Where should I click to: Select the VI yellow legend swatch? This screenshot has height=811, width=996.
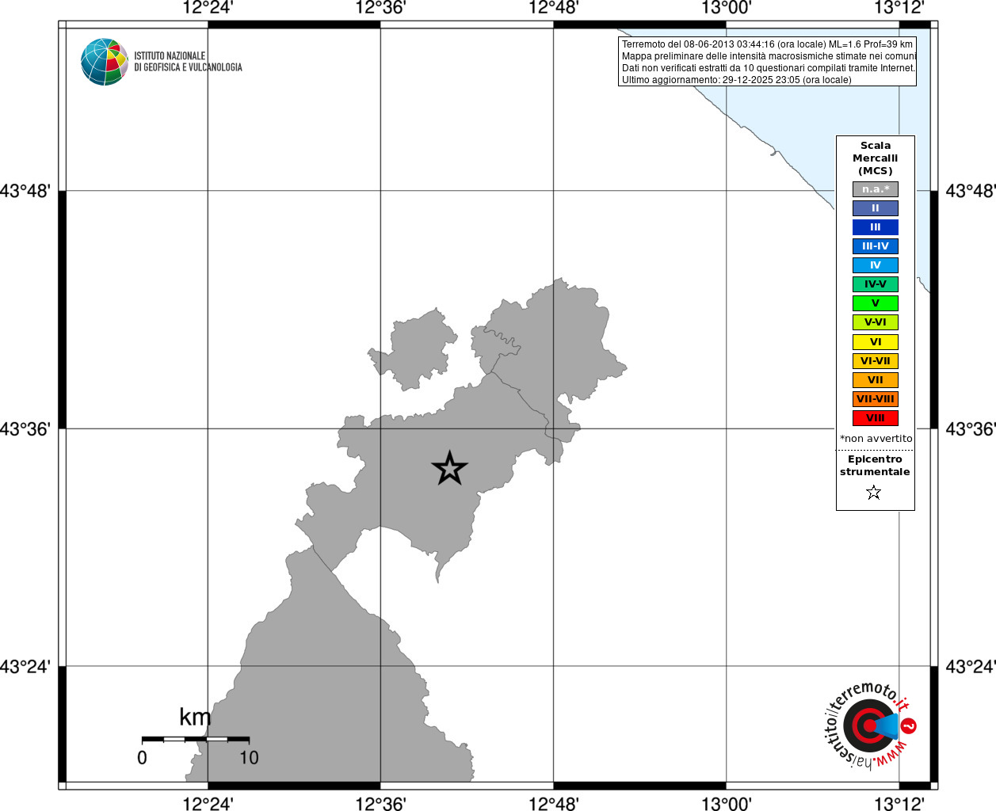pyautogui.click(x=876, y=342)
